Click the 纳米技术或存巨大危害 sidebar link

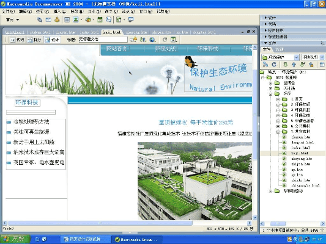pos(39,152)
